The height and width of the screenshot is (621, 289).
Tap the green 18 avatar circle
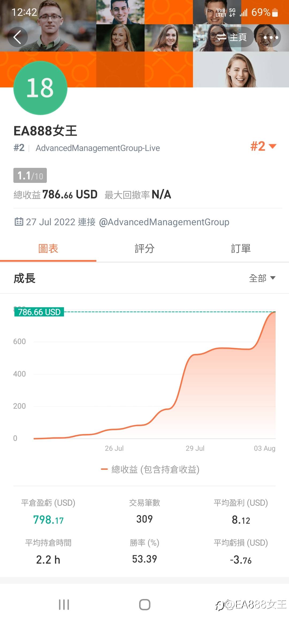(40, 88)
